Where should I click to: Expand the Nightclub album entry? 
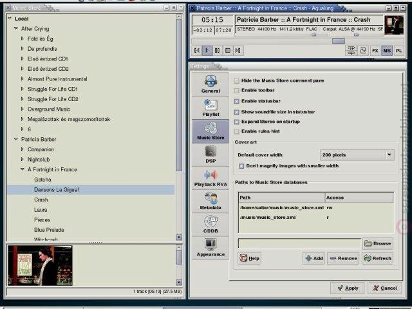(23, 159)
